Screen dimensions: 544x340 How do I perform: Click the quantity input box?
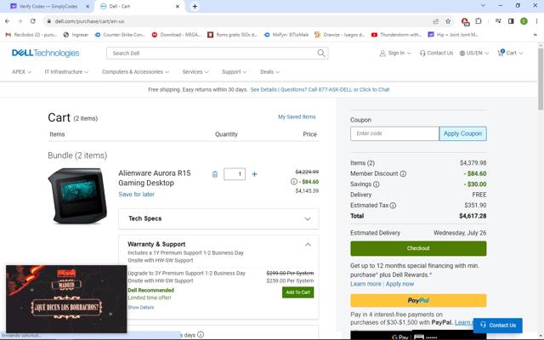coord(235,174)
